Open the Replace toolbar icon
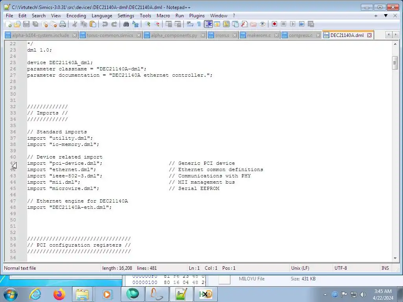Screen dimensions: 403x302 pos(135,24)
